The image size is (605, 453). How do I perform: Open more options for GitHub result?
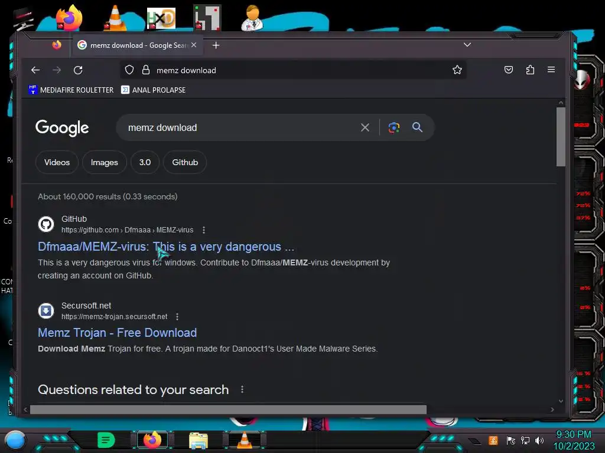pyautogui.click(x=204, y=230)
